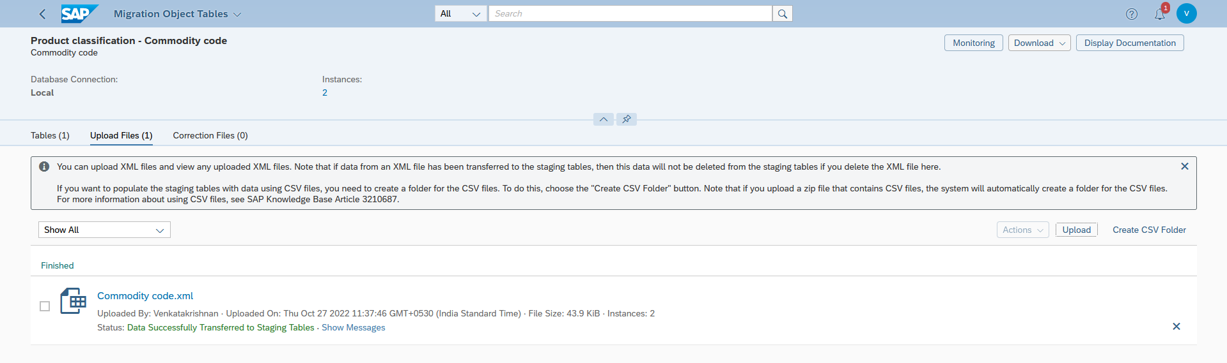Collapse the header with the chevron-up button
The width and height of the screenshot is (1227, 363).
coord(603,119)
